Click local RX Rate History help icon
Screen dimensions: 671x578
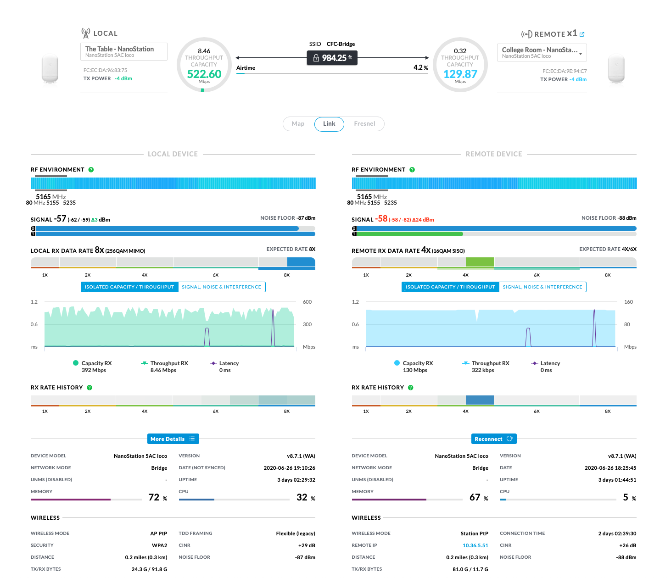point(89,388)
